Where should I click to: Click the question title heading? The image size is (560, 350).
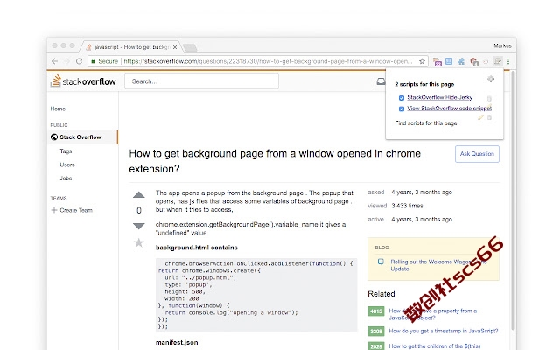click(x=275, y=161)
